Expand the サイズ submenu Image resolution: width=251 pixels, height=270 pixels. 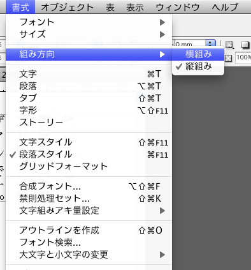coord(89,34)
